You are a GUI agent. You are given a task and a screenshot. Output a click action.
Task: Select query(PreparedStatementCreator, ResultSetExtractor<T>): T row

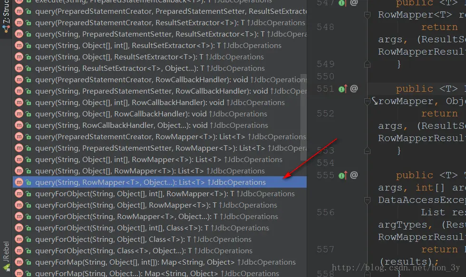(x=160, y=23)
